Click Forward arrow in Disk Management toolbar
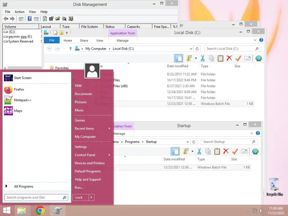Image resolution: width=288 pixels, height=216 pixels. pos(12,19)
